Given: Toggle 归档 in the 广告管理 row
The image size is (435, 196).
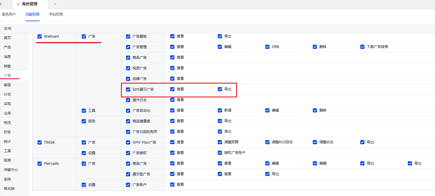Looking at the screenshot, I should pos(267,47).
